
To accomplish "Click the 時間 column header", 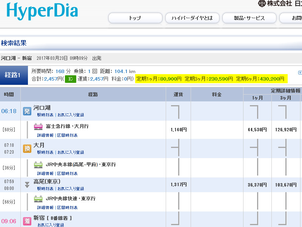I will coord(9,94).
